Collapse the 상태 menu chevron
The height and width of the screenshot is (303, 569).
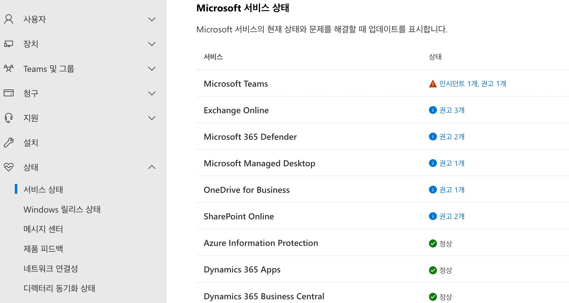click(x=152, y=167)
